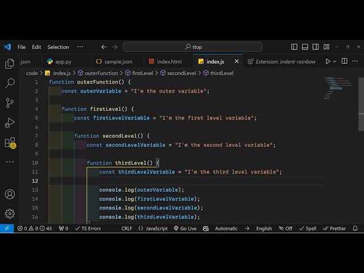Open the Run and Debug view
Image resolution: width=364 pixels, height=273 pixels.
(10, 122)
